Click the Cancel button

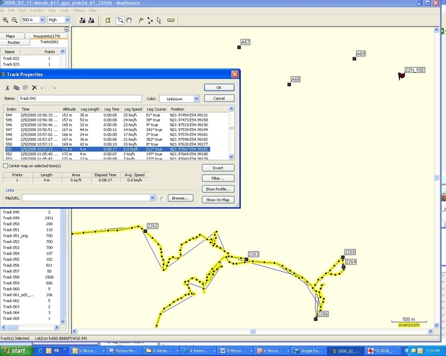[219, 99]
